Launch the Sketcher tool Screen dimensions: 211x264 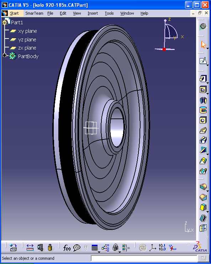tap(203, 61)
